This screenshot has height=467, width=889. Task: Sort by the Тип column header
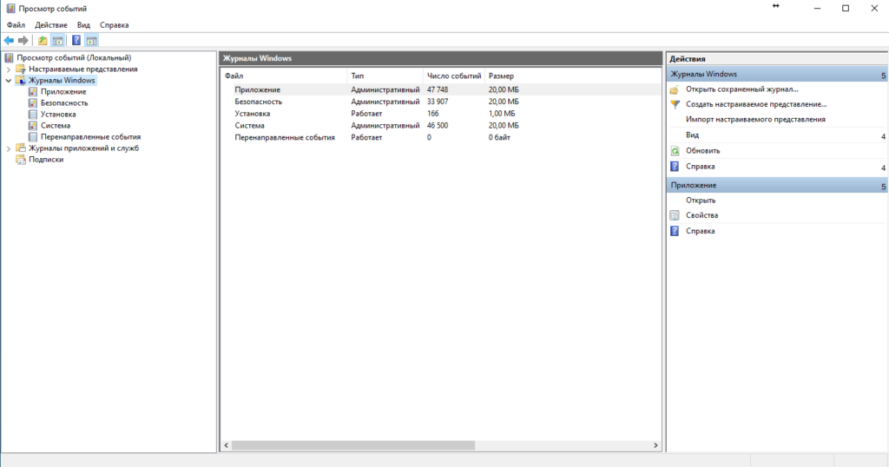(x=385, y=76)
